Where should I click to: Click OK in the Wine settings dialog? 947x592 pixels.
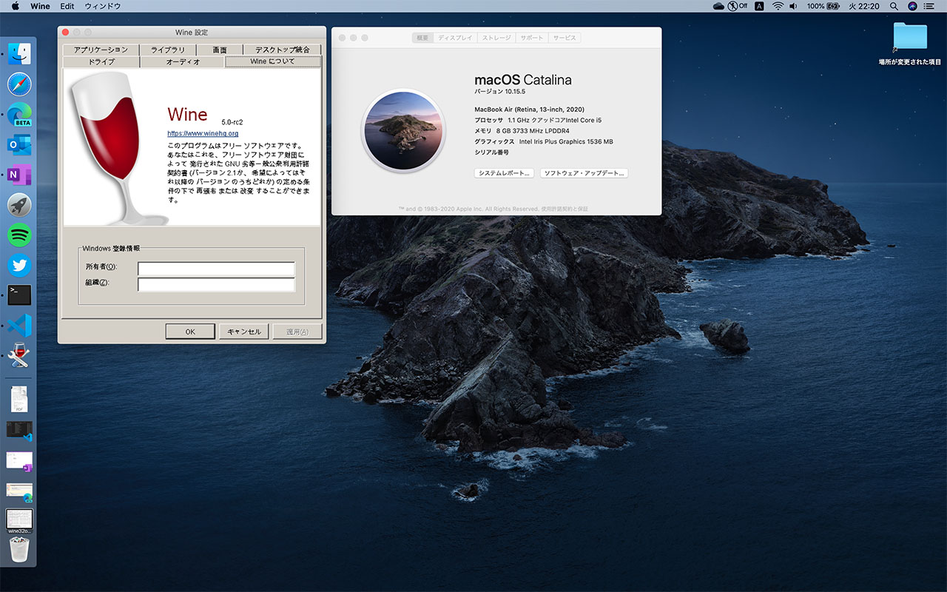[190, 332]
